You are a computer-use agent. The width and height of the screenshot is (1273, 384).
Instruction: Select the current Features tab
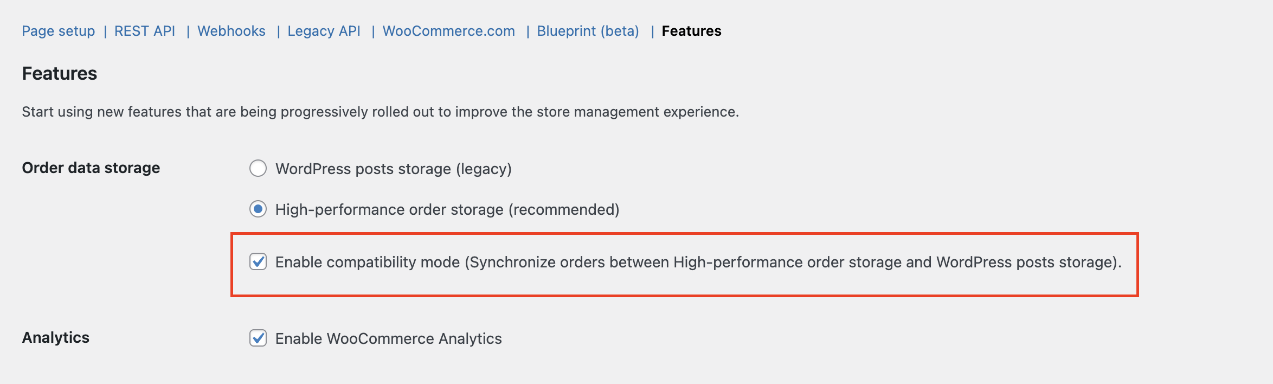coord(691,31)
